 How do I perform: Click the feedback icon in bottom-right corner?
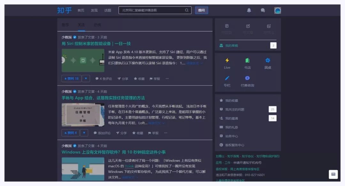click(x=333, y=175)
